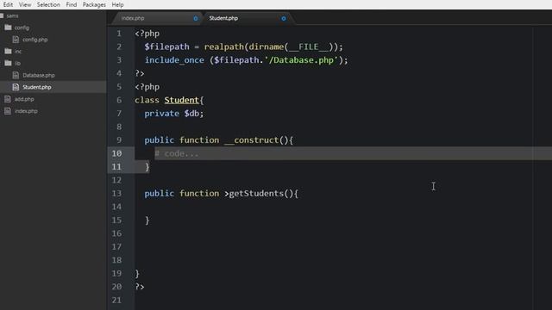Open the Find menu

coord(71,4)
